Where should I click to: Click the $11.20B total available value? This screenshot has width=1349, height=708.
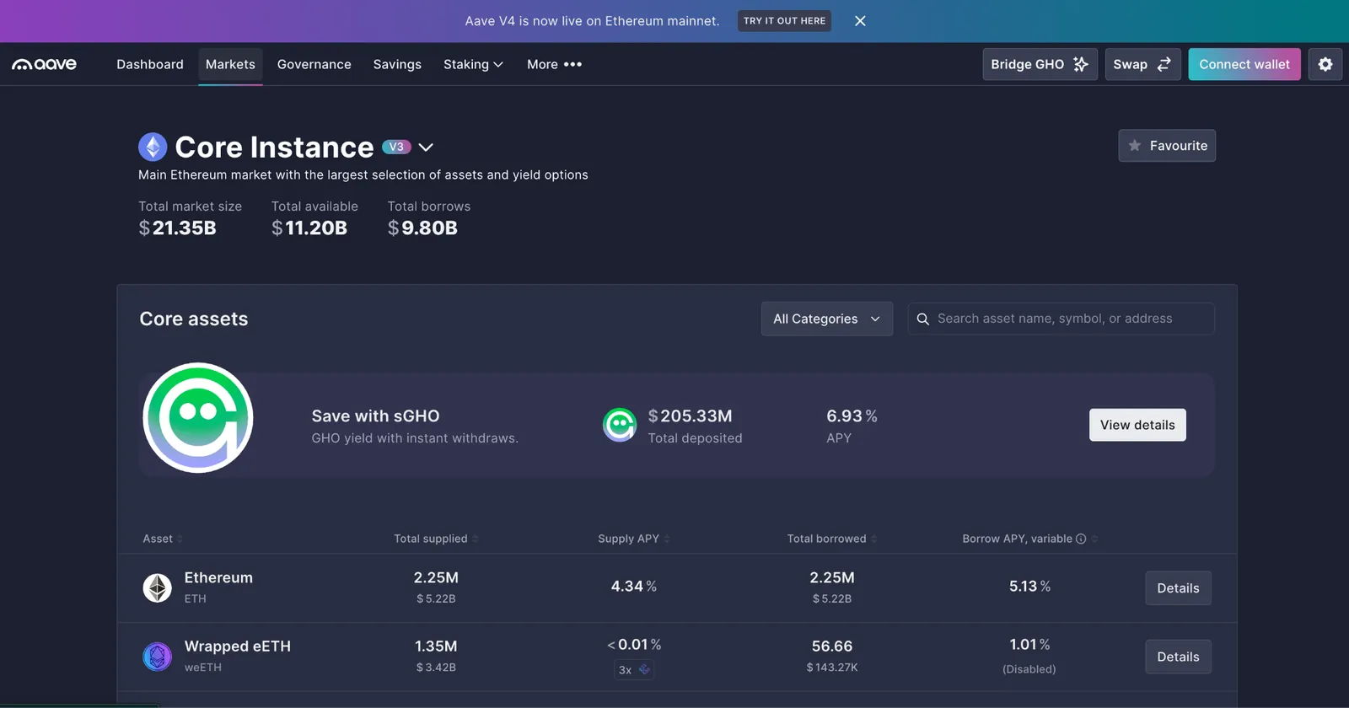[309, 228]
